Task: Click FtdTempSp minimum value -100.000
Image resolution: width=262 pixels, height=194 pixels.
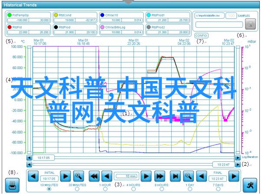Action: pyautogui.click(x=18, y=20)
